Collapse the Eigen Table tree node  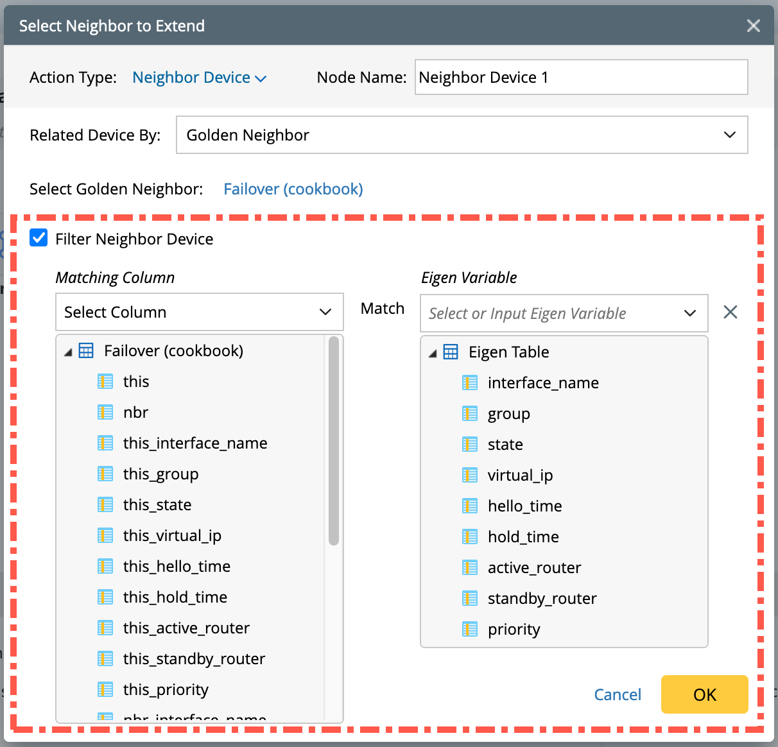433,353
